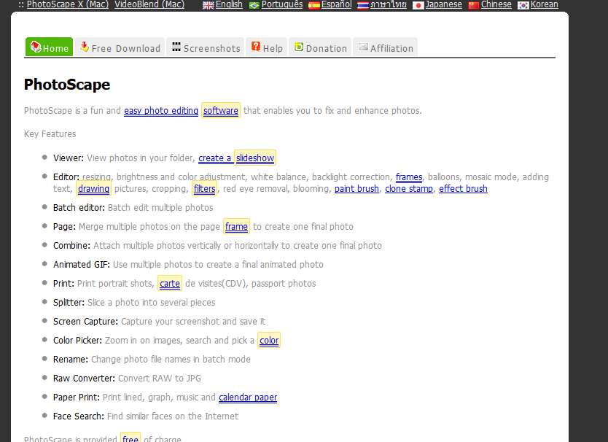The height and width of the screenshot is (442, 608).
Task: Open the PhotoScape X (Mac) link
Action: 68,4
